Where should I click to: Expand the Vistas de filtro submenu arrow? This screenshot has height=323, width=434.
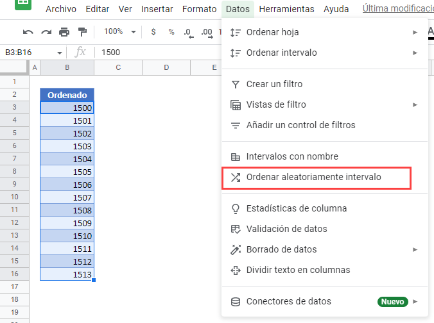click(x=415, y=104)
